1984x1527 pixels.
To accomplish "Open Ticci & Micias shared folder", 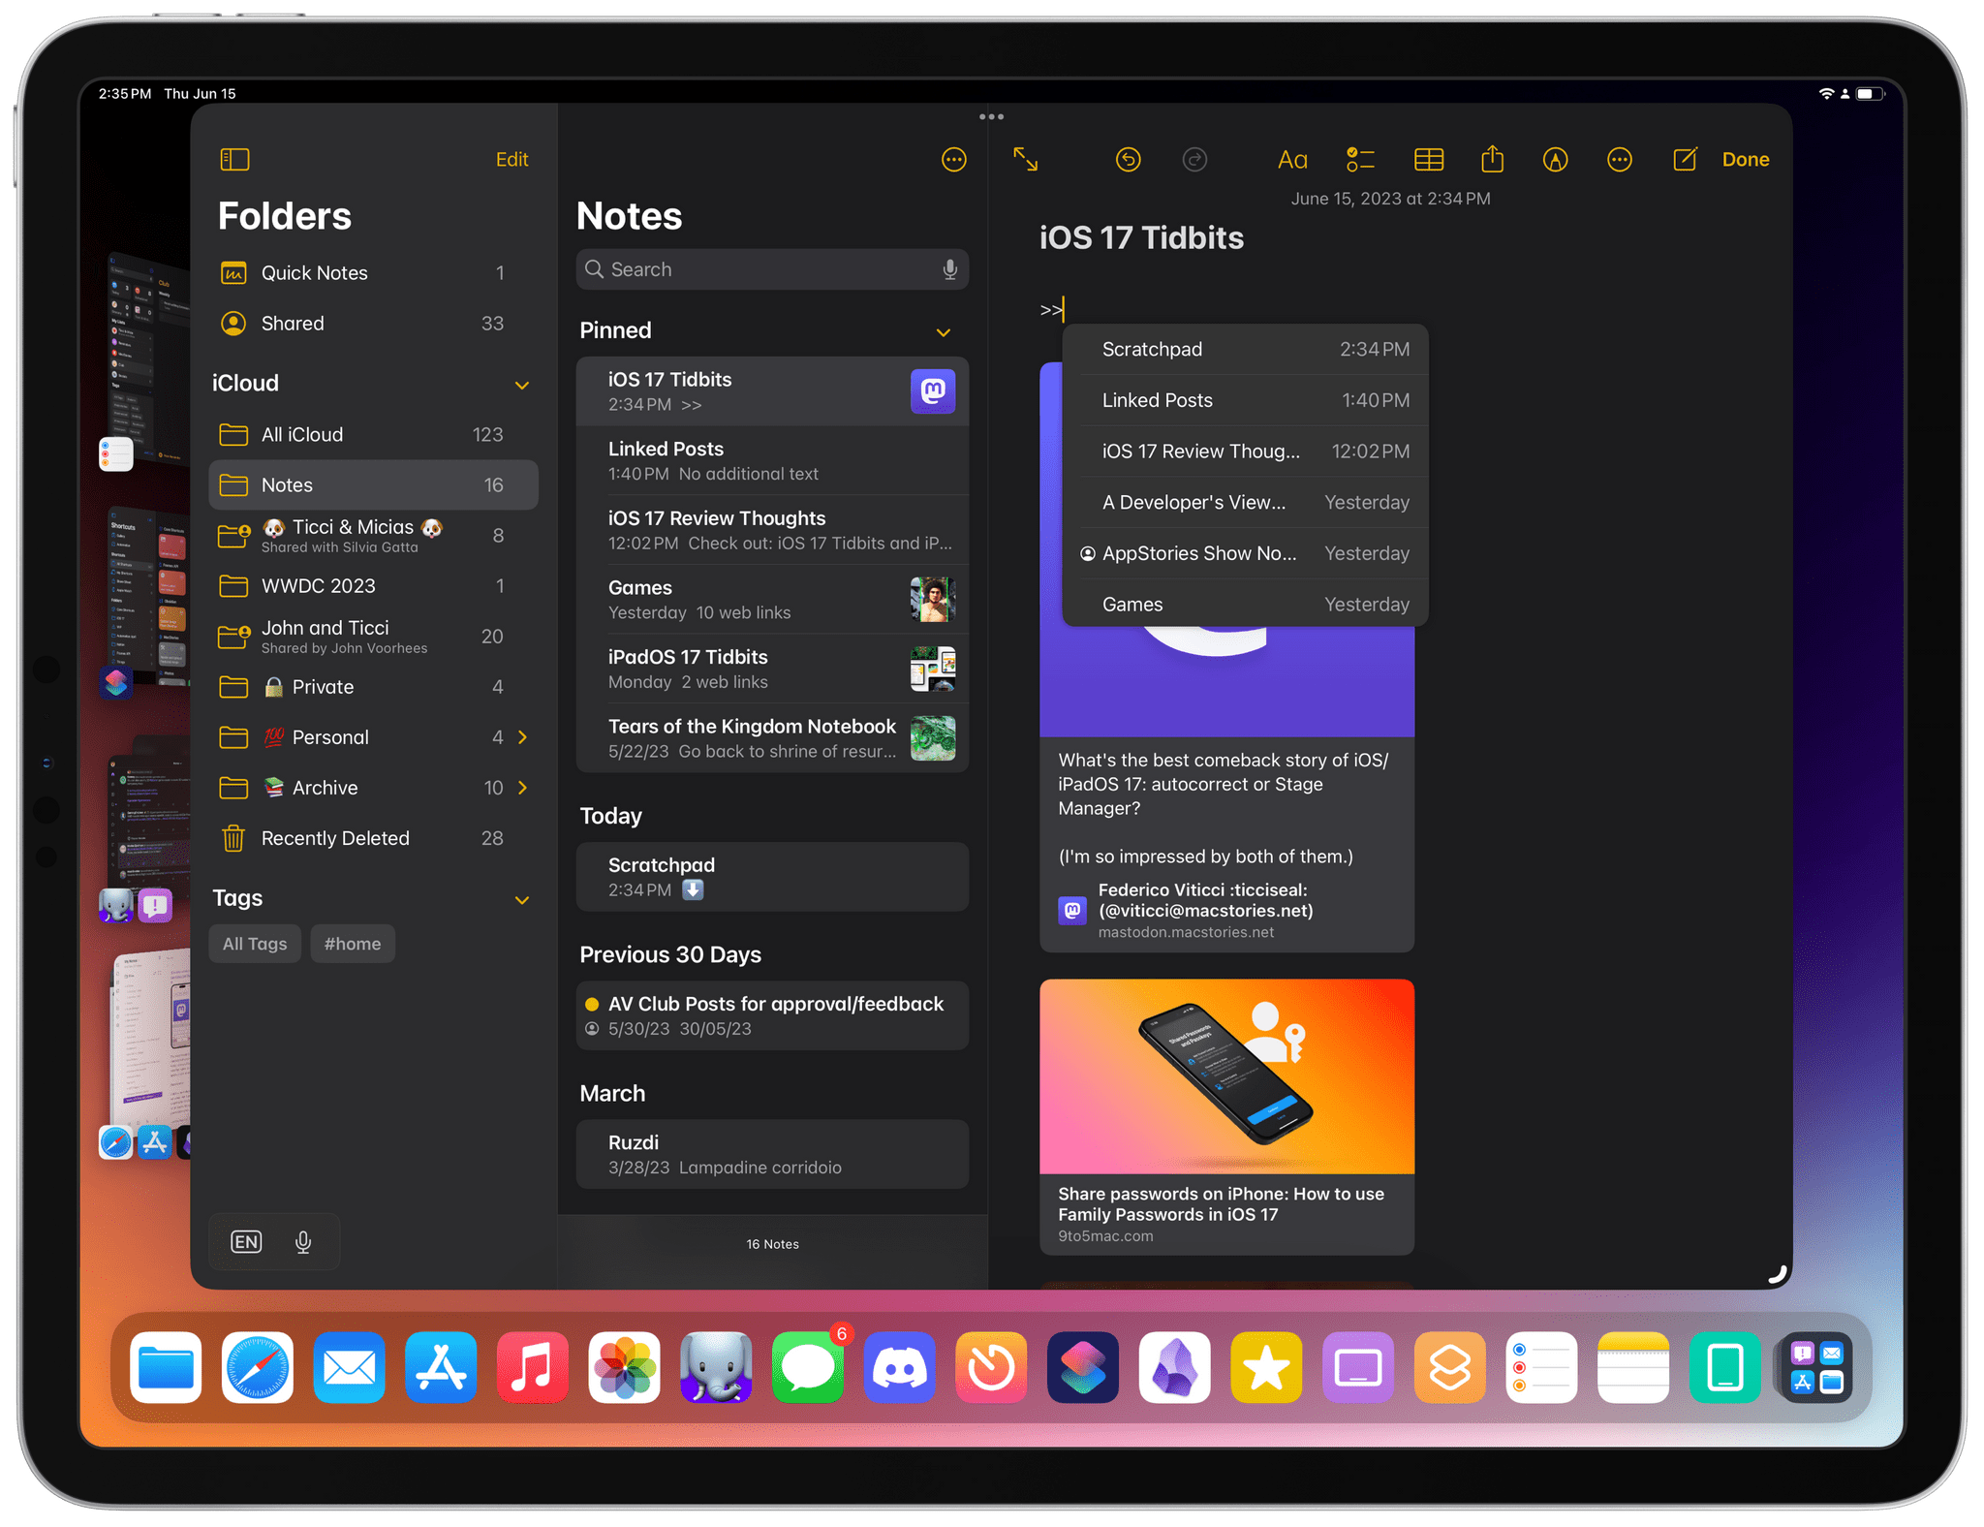I will pyautogui.click(x=373, y=536).
